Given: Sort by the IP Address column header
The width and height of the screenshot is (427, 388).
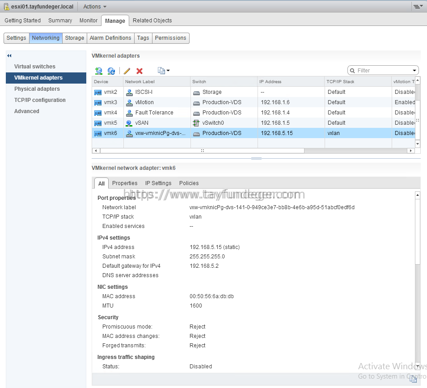Looking at the screenshot, I should pyautogui.click(x=291, y=82).
